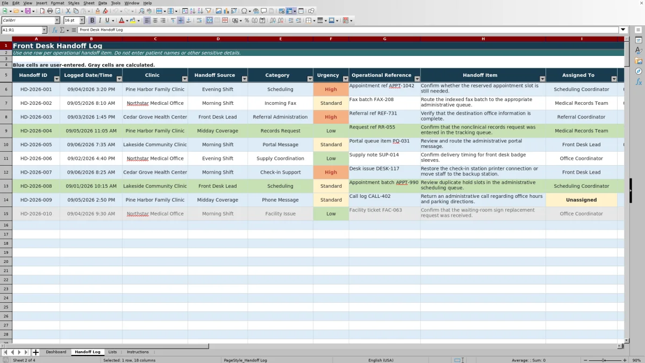
Task: Click the Format as Percent icon
Action: click(247, 20)
